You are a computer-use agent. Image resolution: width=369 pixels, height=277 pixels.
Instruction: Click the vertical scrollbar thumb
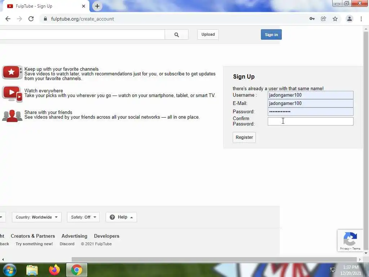pos(366,140)
